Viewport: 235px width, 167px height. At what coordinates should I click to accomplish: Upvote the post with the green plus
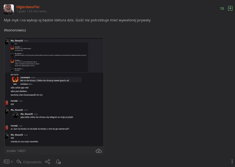[230, 8]
